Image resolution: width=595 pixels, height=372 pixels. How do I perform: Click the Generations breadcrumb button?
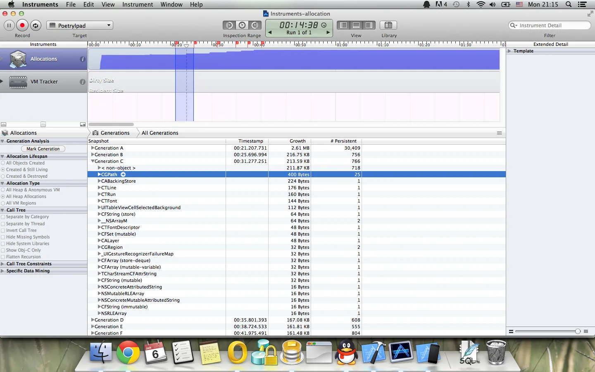[111, 133]
